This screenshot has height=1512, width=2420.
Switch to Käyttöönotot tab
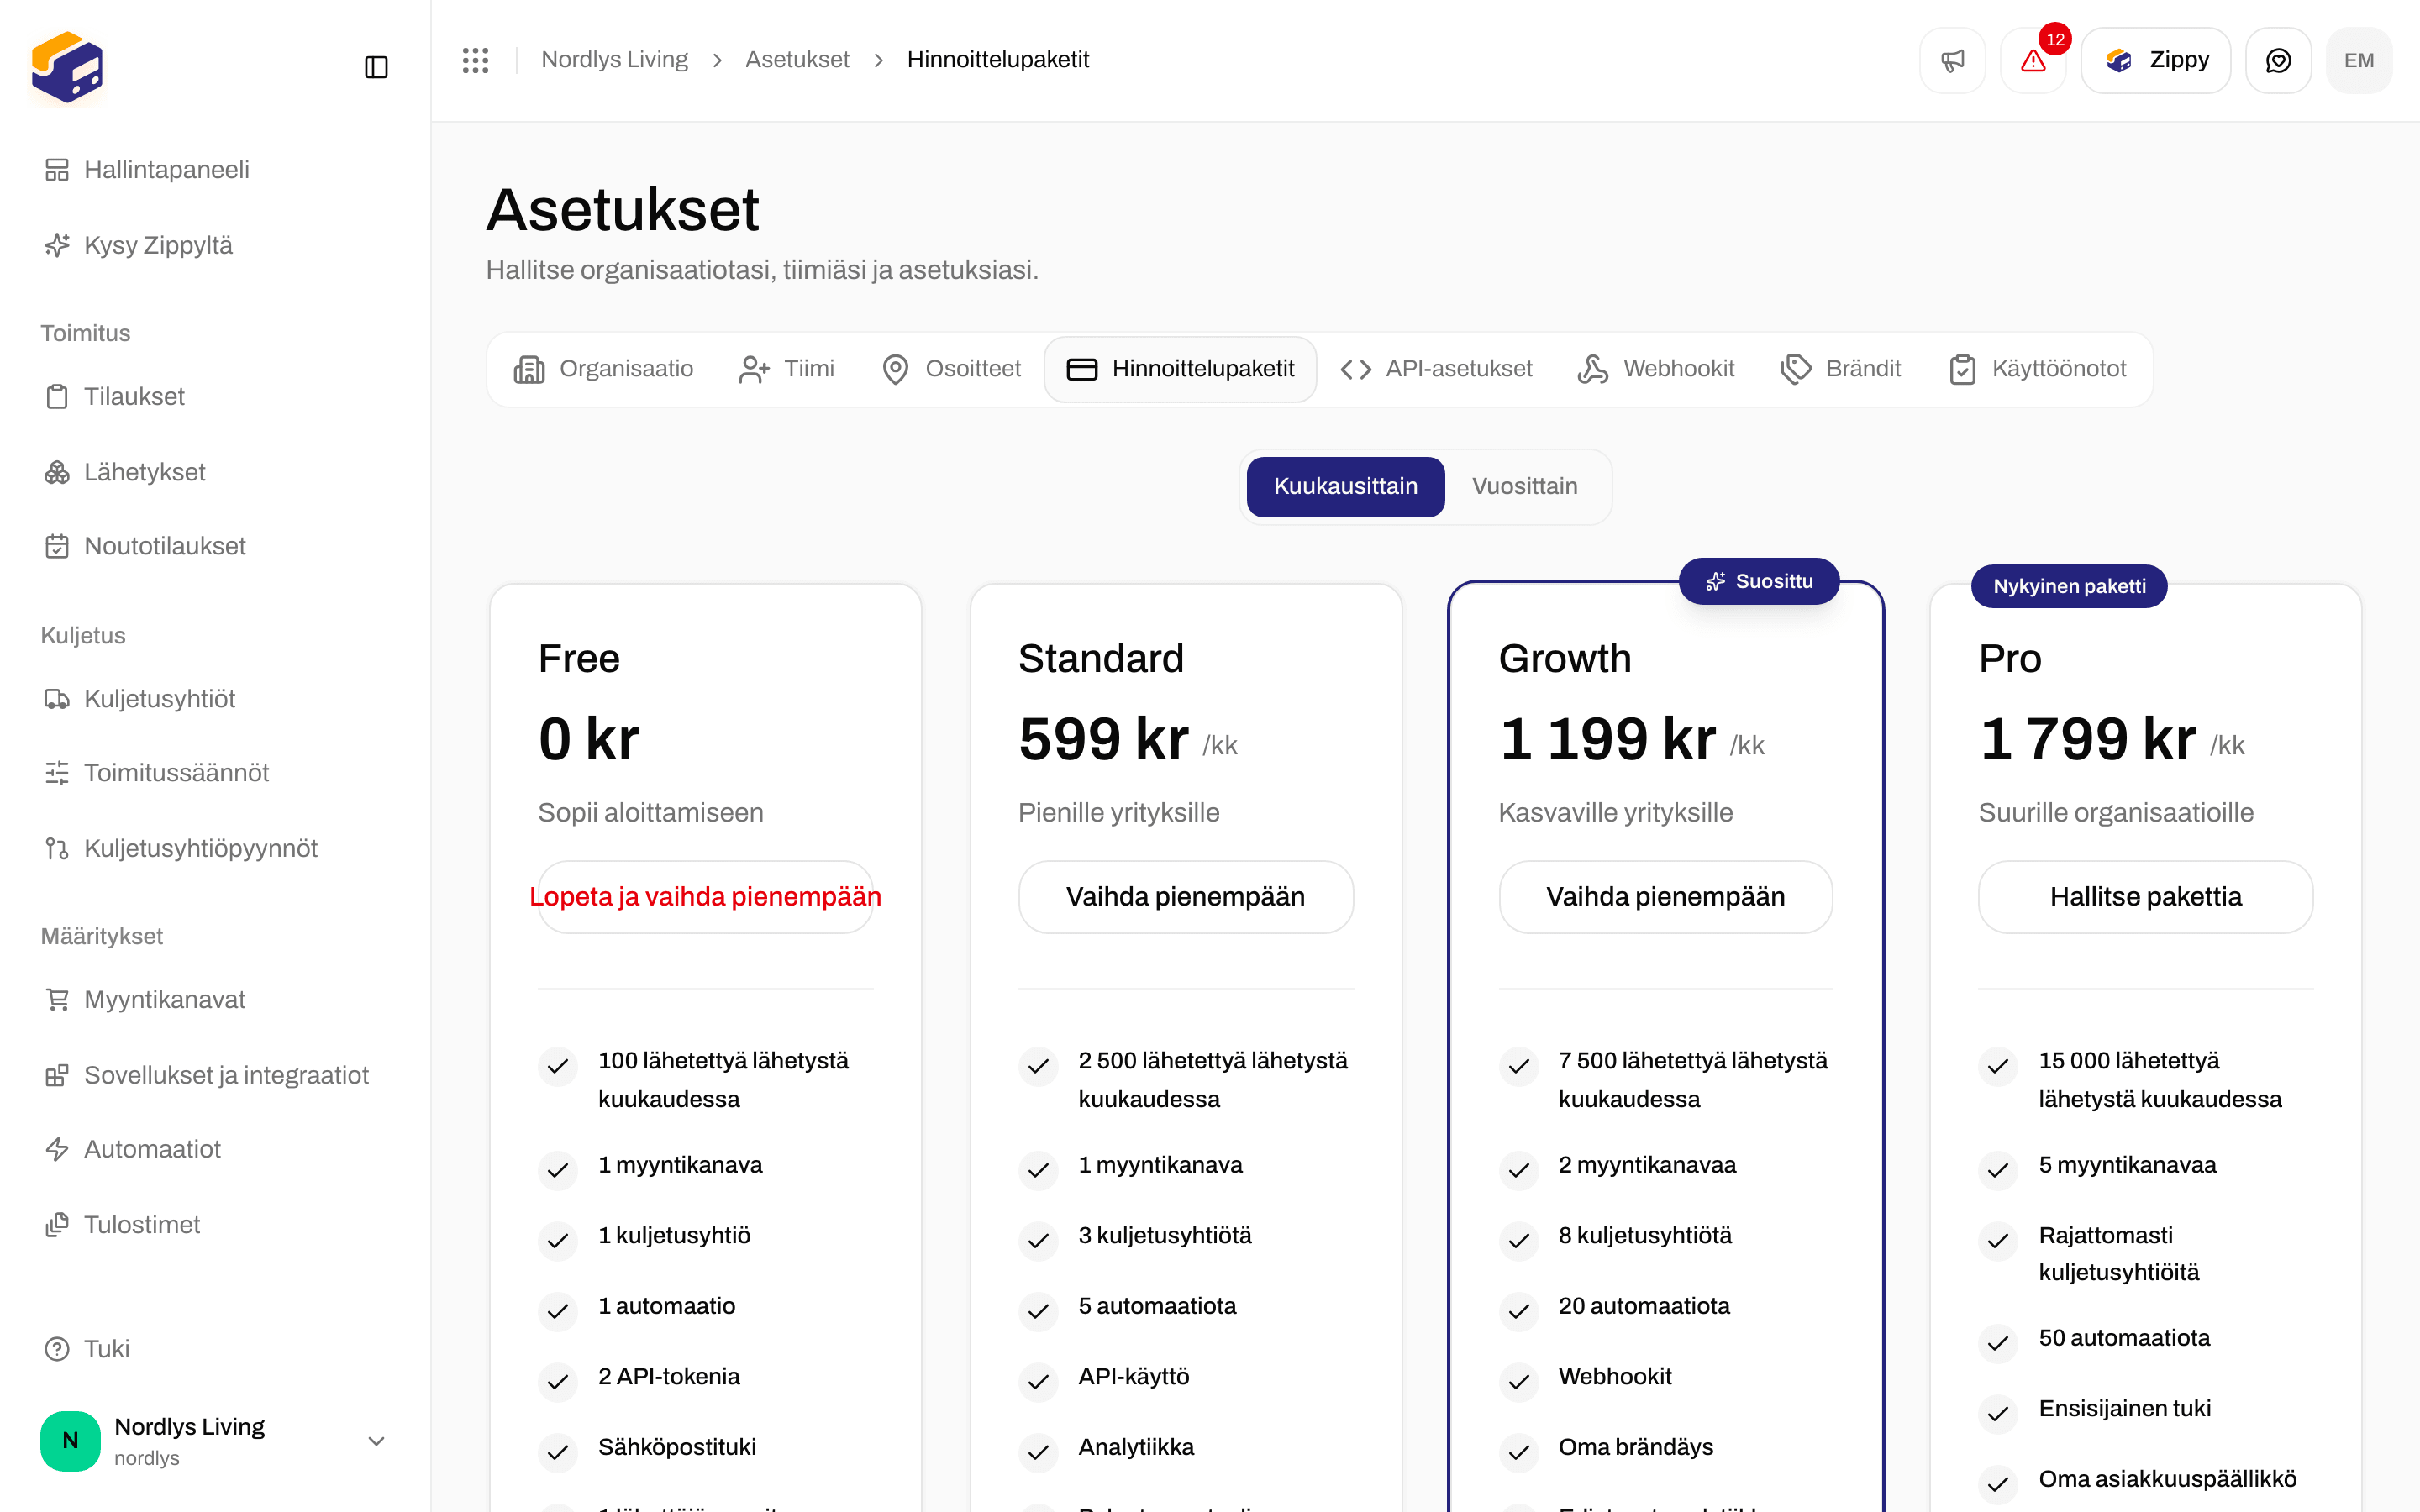tap(2037, 369)
